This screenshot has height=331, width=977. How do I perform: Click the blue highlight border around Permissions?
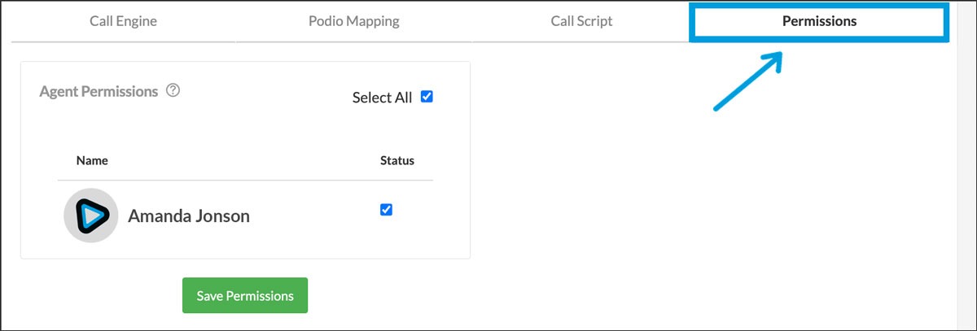tap(819, 38)
